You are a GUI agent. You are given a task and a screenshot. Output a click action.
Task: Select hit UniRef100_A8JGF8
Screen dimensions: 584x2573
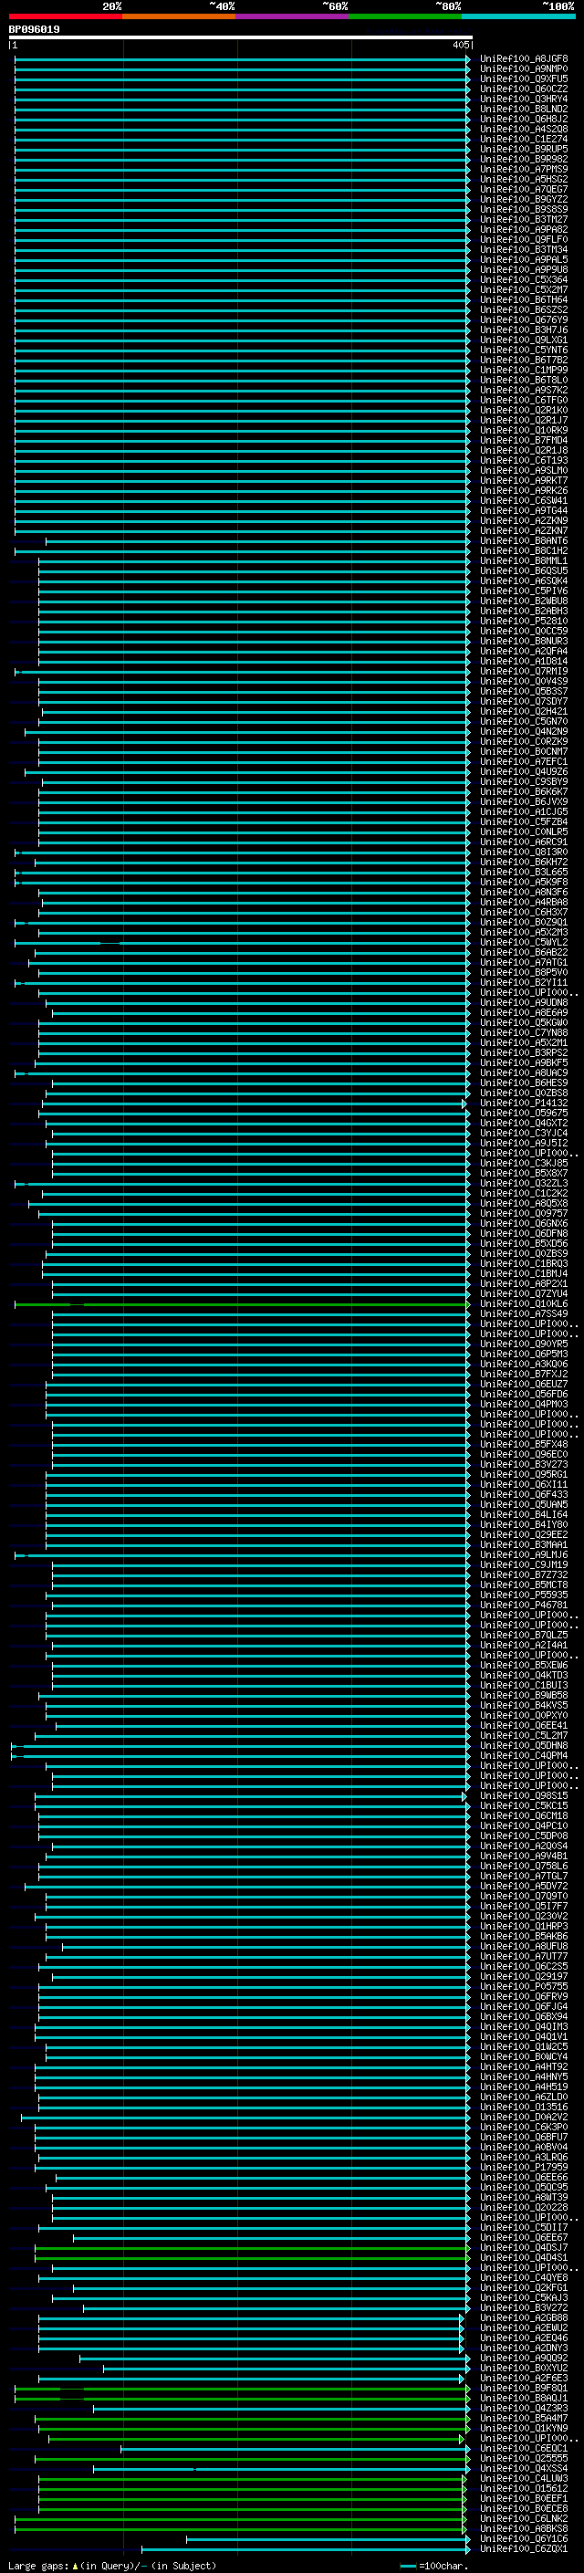click(x=524, y=59)
